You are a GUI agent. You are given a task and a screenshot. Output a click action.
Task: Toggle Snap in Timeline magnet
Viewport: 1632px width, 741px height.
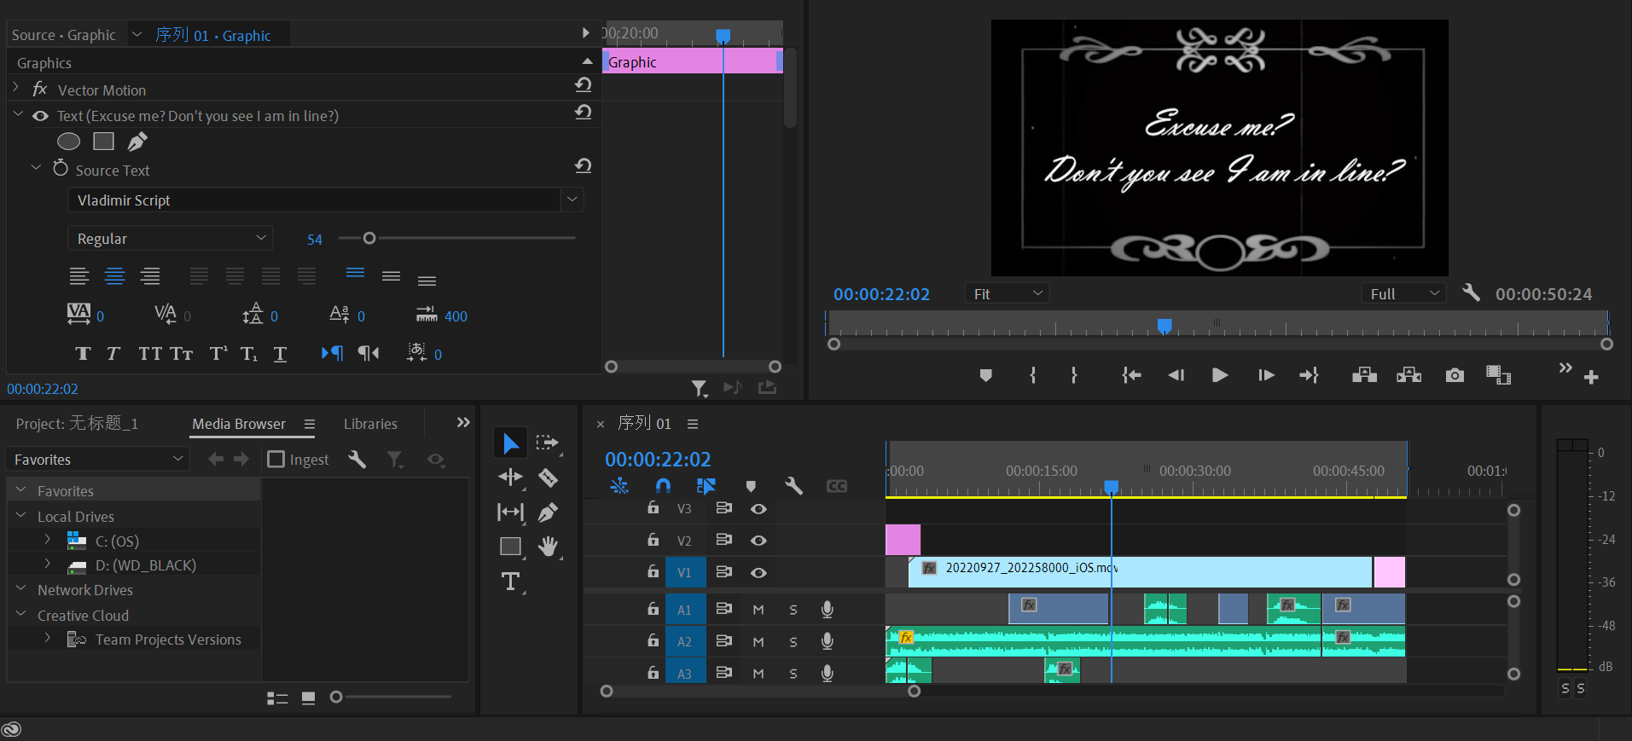(x=663, y=485)
